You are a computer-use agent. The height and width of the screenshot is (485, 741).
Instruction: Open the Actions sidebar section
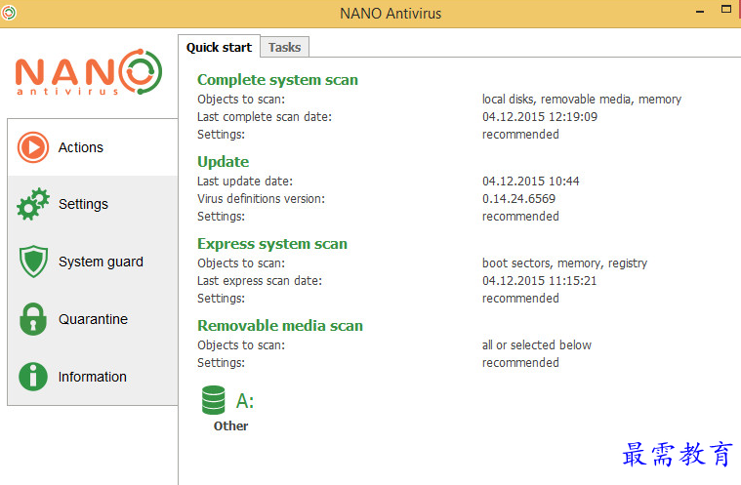pyautogui.click(x=93, y=147)
